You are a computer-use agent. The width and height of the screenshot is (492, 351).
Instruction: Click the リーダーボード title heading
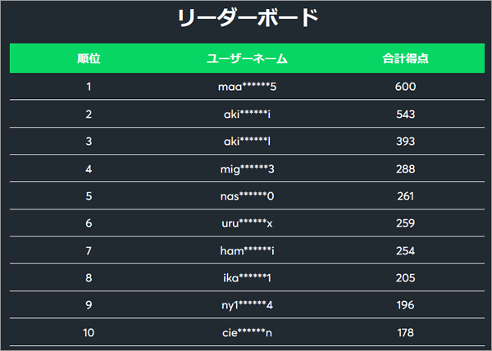tap(248, 17)
